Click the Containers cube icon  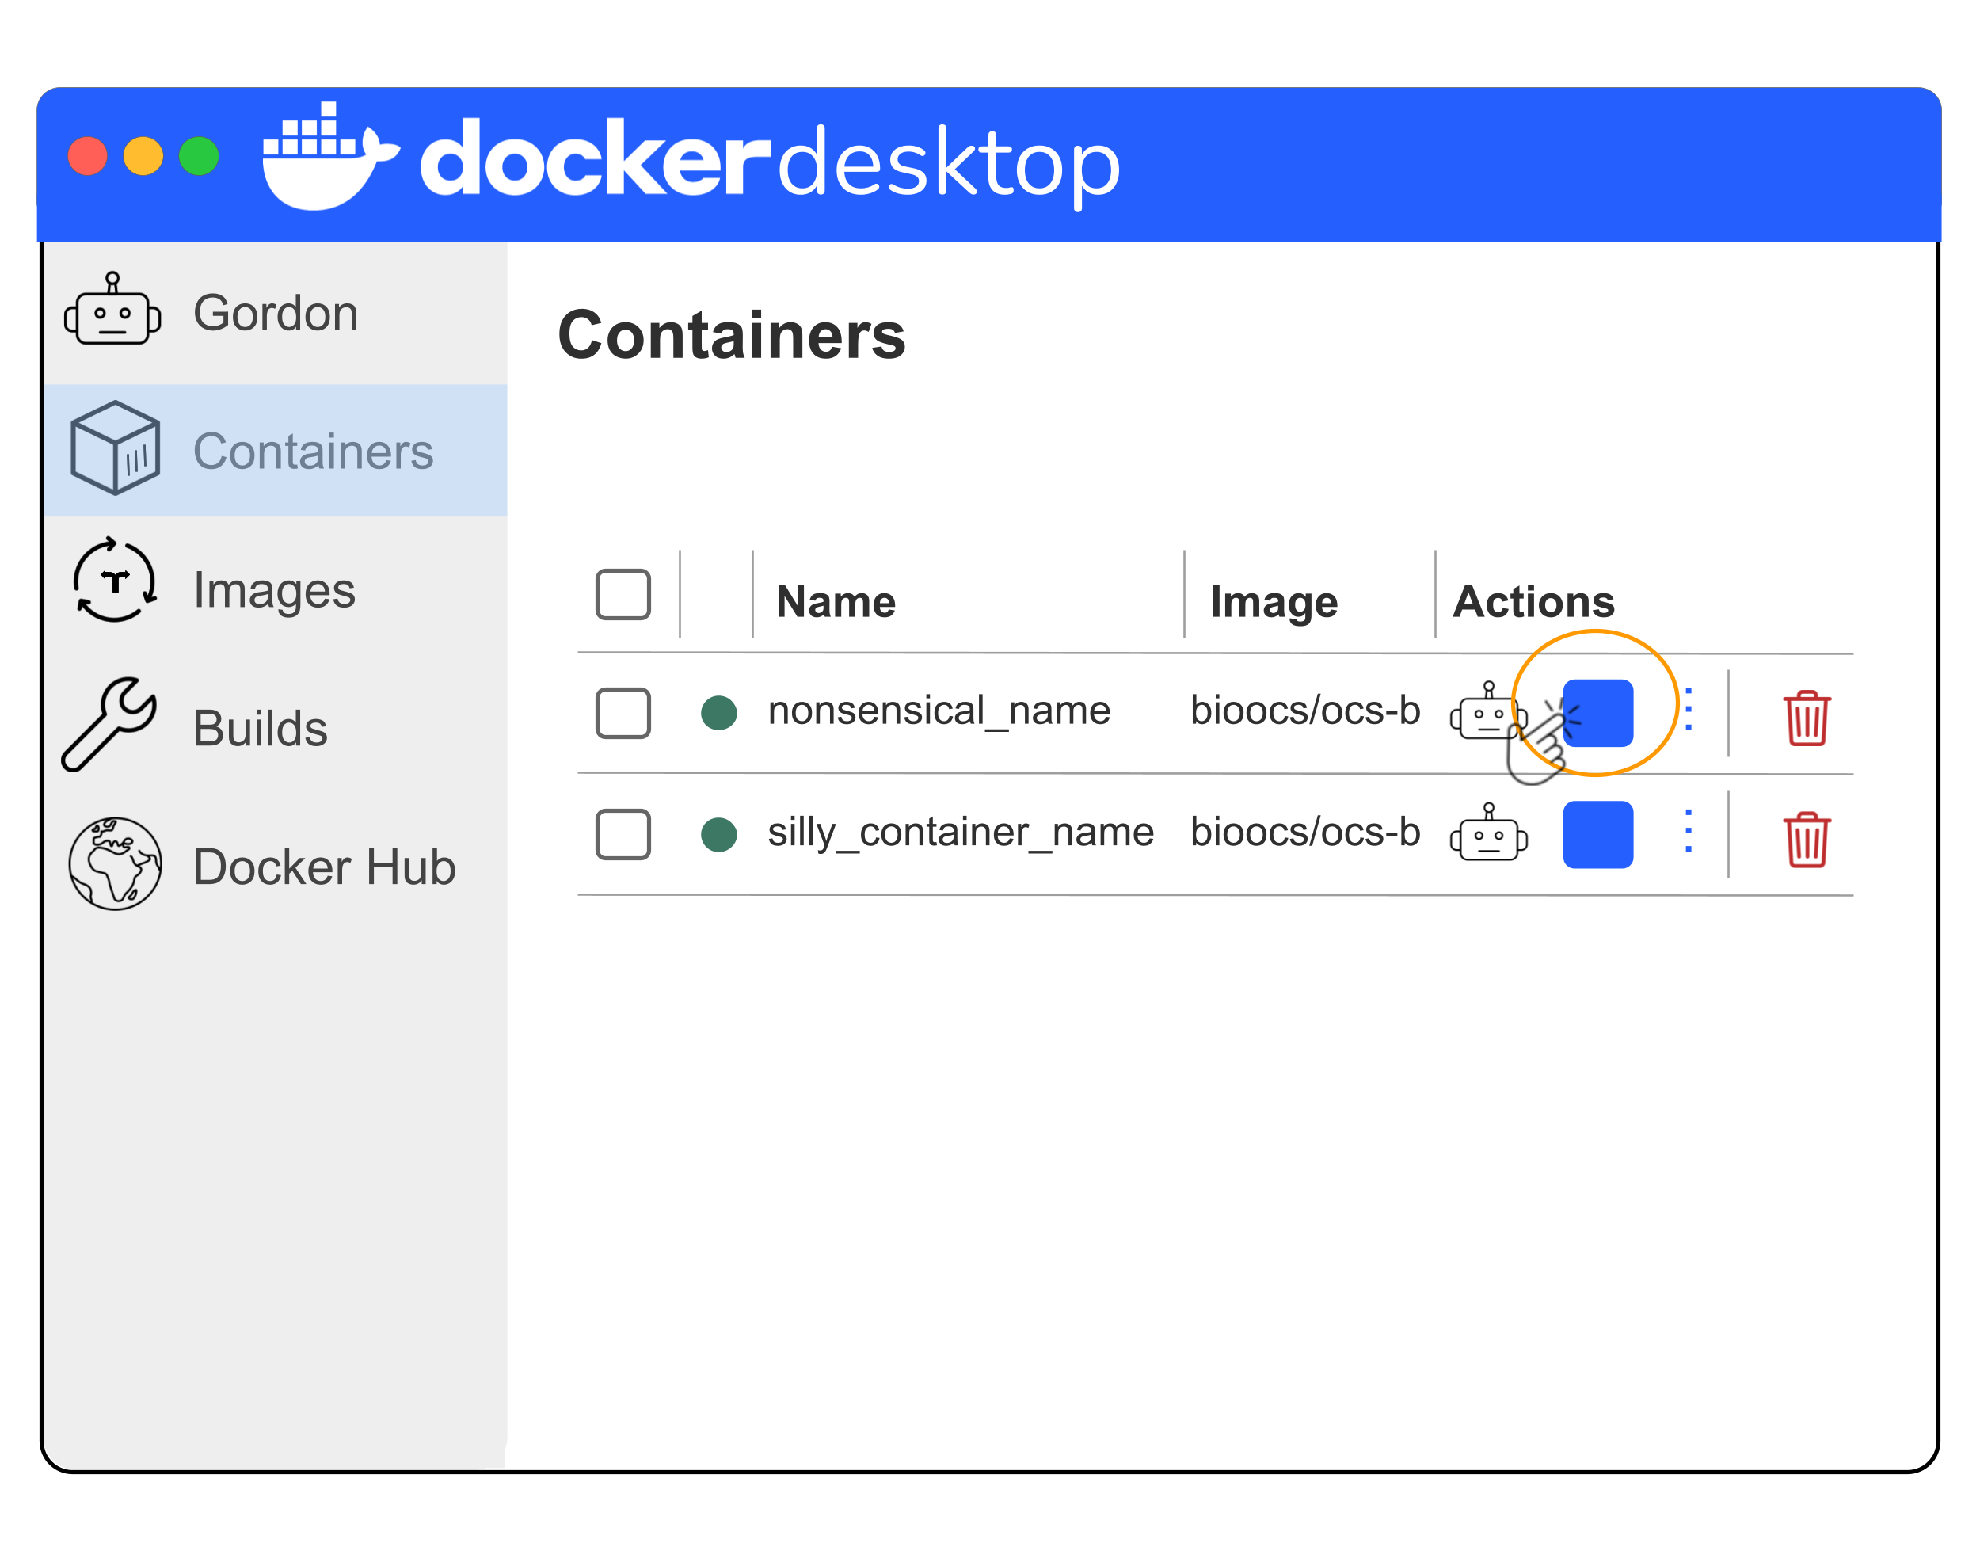coord(115,448)
